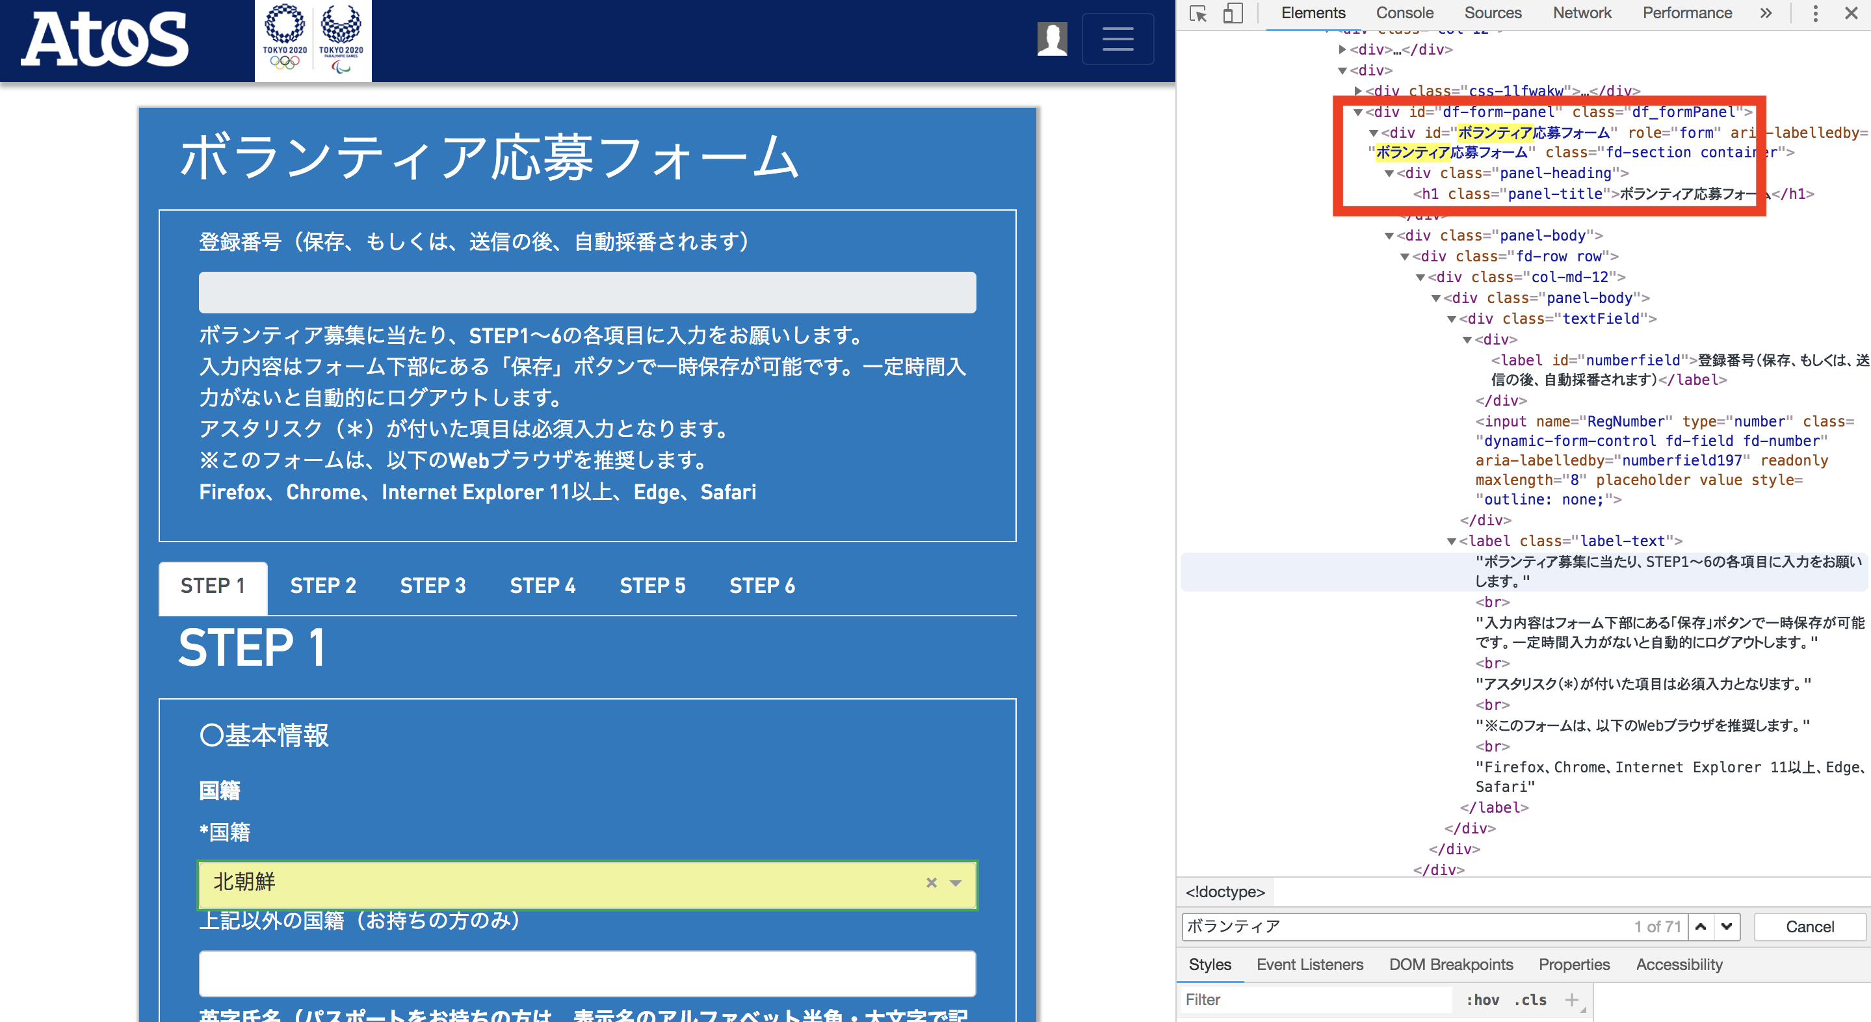1871x1022 pixels.
Task: Open the Properties sidebar tab
Action: 1574,965
